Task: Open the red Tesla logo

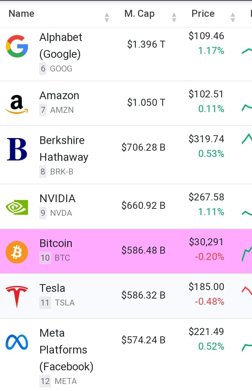Action: 17,297
